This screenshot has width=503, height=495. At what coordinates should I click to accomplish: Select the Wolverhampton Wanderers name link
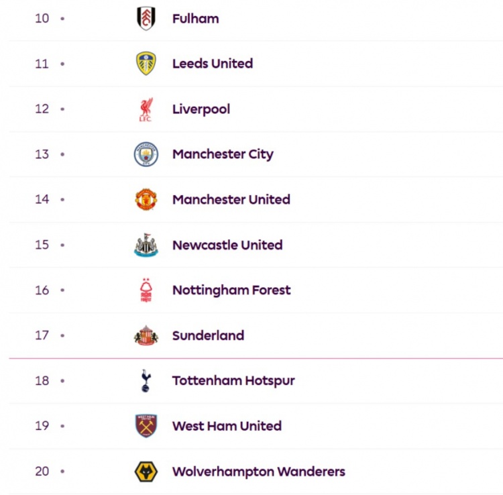259,472
